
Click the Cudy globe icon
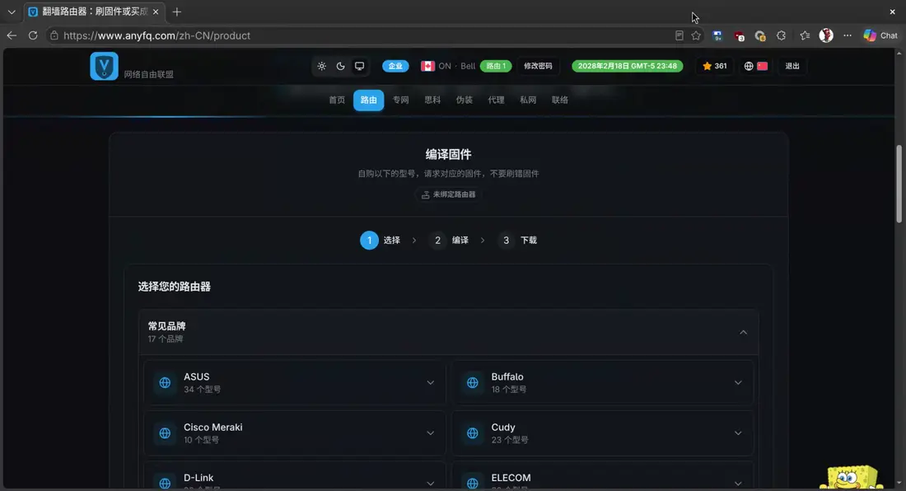[473, 433]
